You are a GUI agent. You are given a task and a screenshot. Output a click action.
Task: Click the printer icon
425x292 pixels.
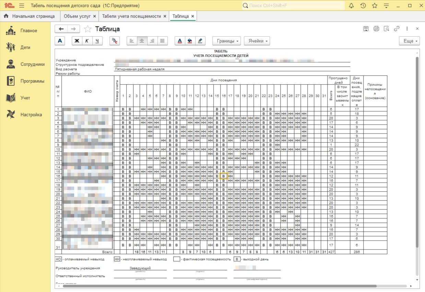click(x=376, y=29)
